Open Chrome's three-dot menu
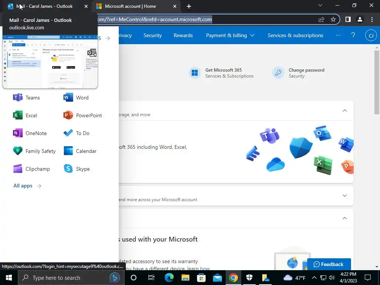Viewport: 380px width, 285px height. click(x=372, y=19)
